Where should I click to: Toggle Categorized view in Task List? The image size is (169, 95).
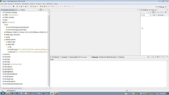pyautogui.click(x=153, y=12)
